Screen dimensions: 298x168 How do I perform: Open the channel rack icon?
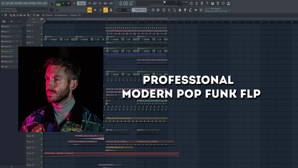[x=164, y=10]
